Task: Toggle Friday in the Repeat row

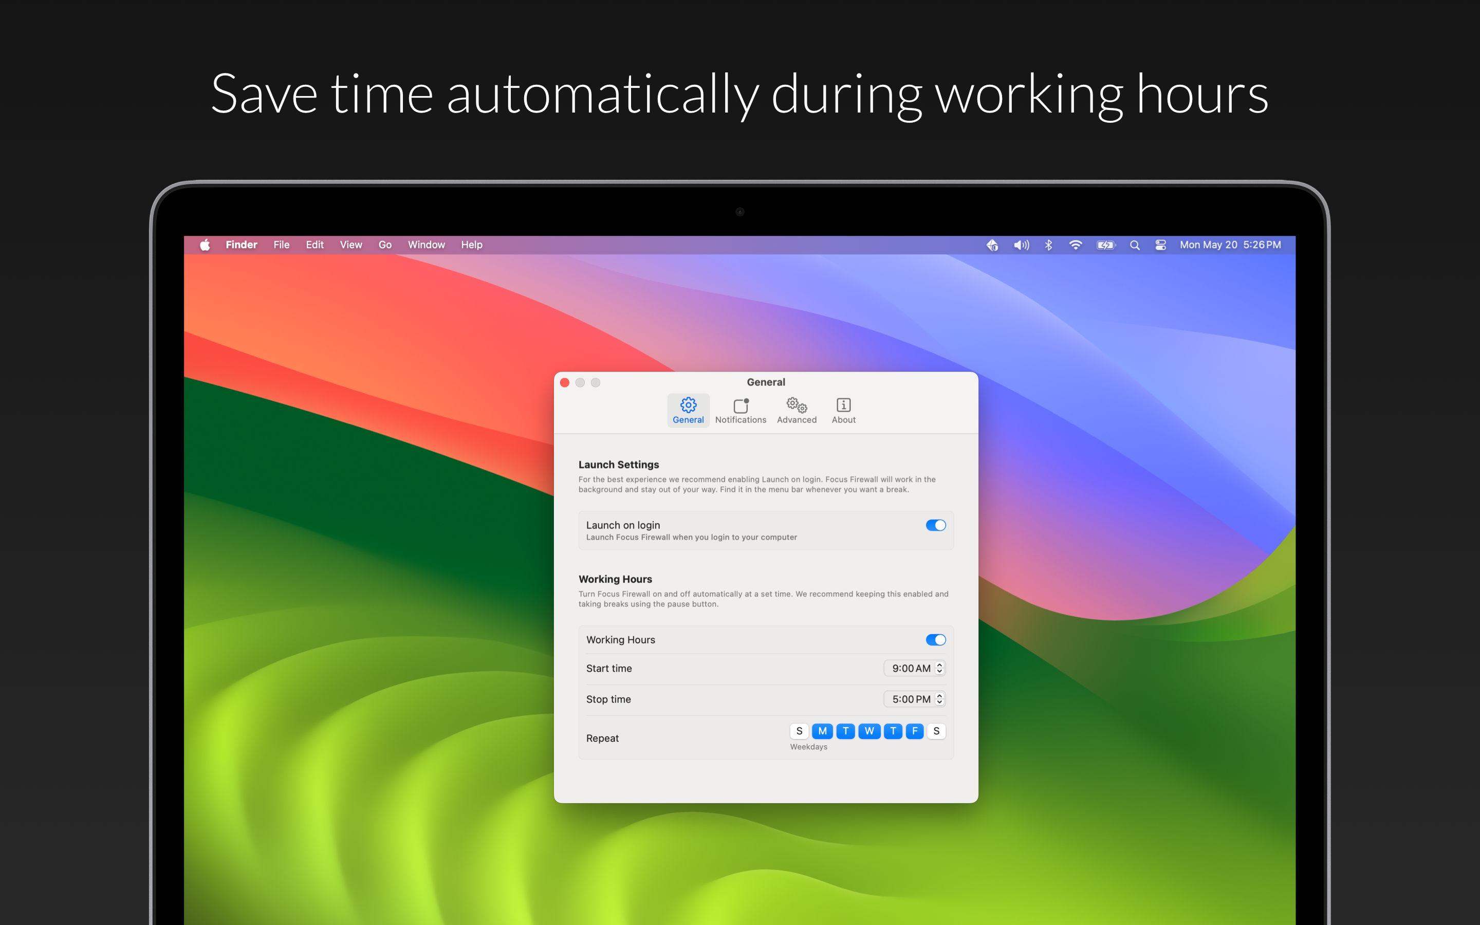Action: tap(914, 731)
